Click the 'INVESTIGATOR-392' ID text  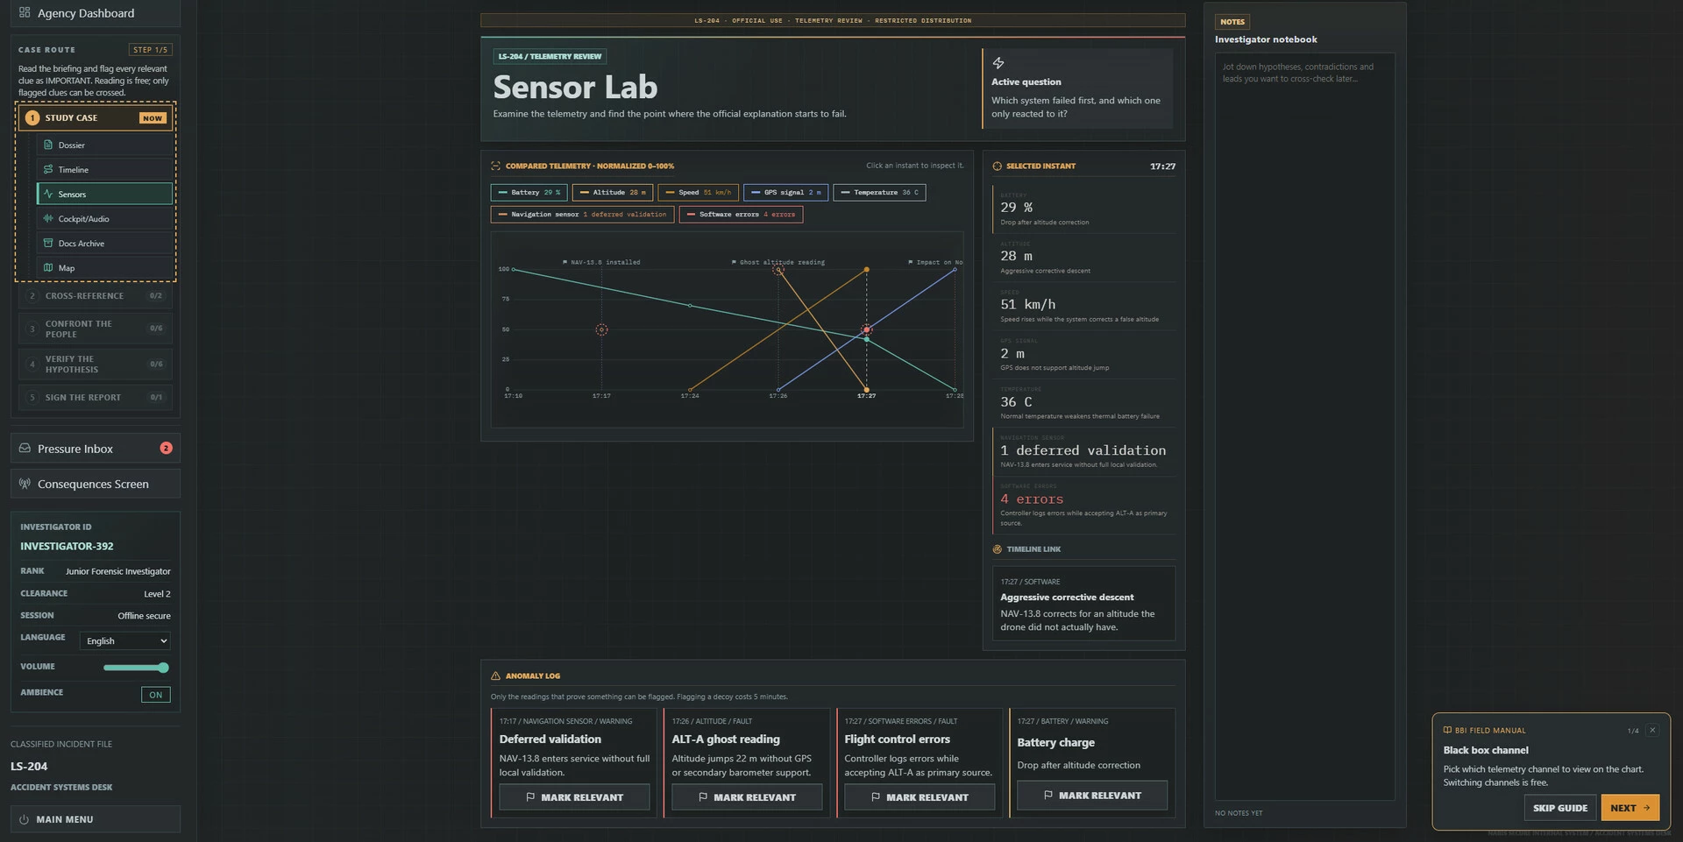coord(67,546)
